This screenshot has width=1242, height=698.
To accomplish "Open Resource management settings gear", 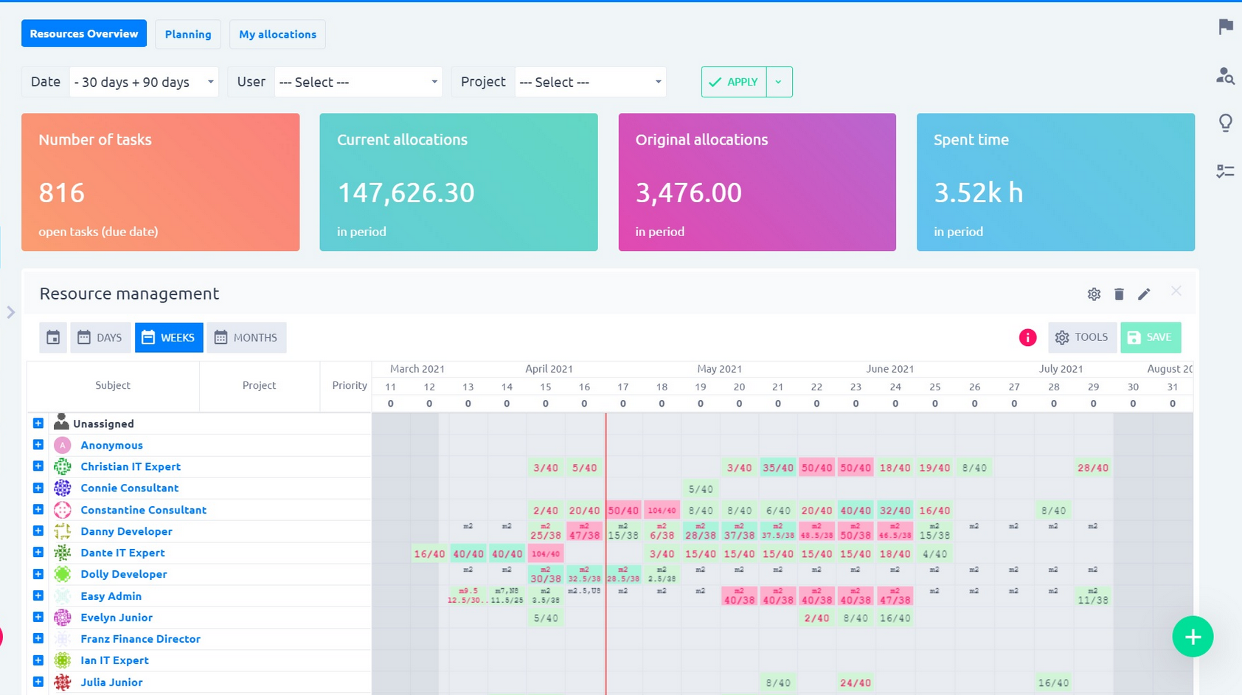I will click(1094, 294).
